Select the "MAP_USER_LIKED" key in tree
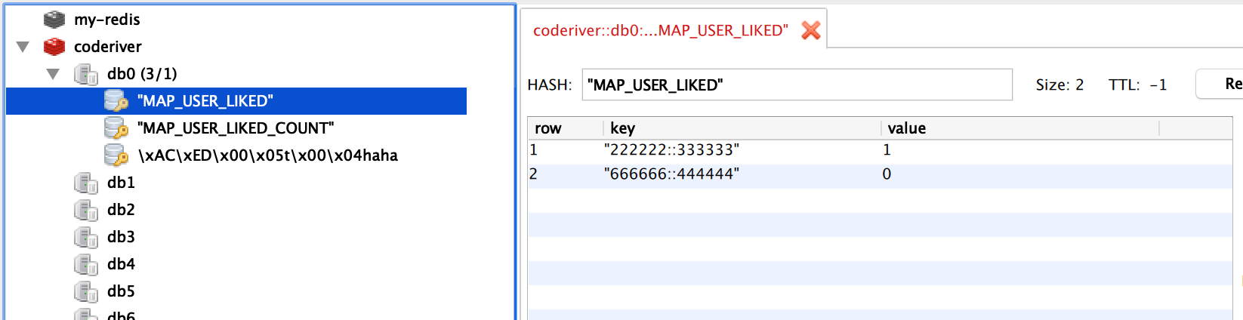Screen dimensions: 1243x320 coord(205,101)
